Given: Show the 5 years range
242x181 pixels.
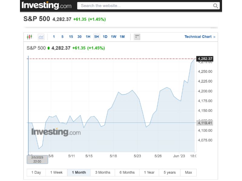Looking at the screenshot, I should 170,173.
